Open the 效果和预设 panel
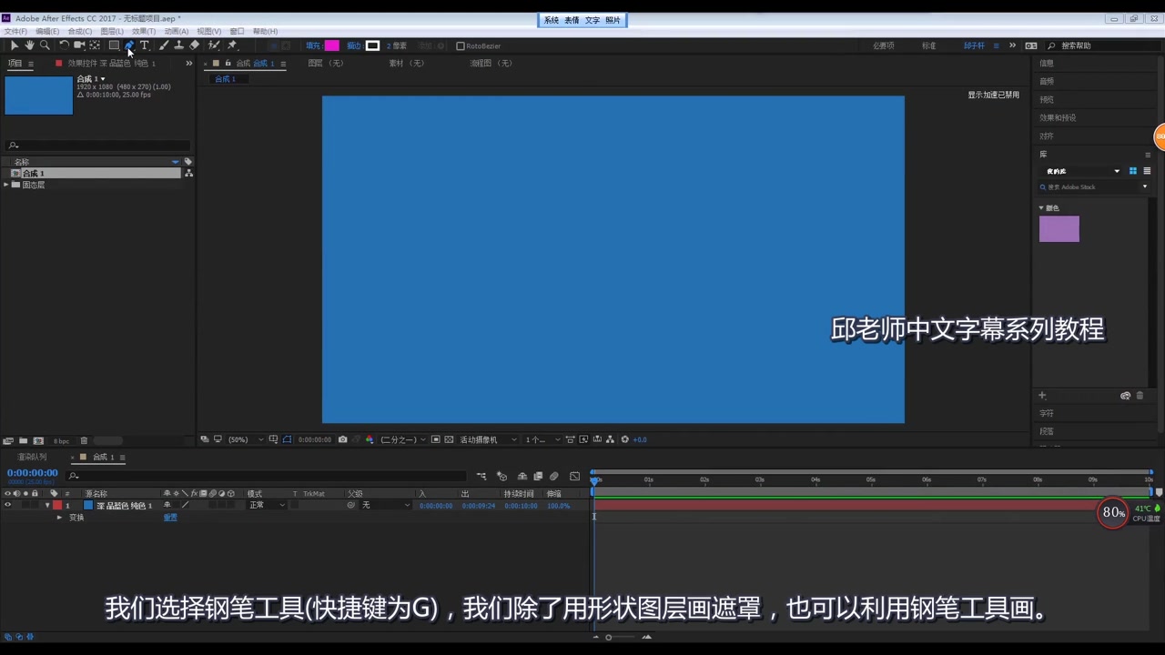1165x655 pixels. pyautogui.click(x=1058, y=117)
